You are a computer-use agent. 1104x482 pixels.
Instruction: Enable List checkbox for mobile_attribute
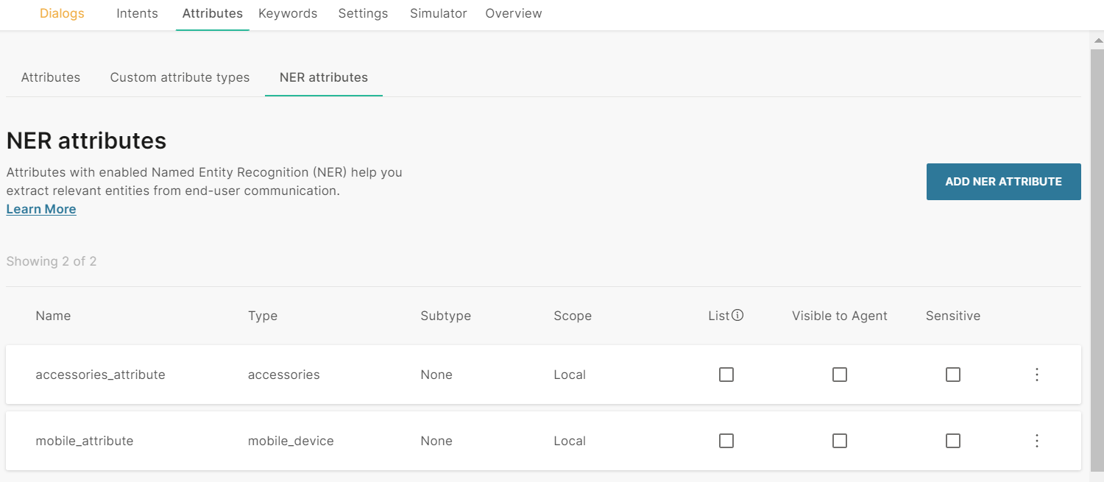pyautogui.click(x=726, y=441)
